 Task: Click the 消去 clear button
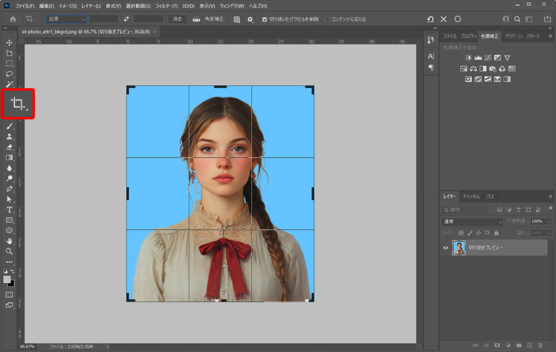[x=177, y=19]
